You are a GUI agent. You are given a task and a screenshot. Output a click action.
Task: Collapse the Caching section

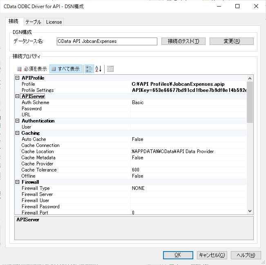pyautogui.click(x=17, y=133)
